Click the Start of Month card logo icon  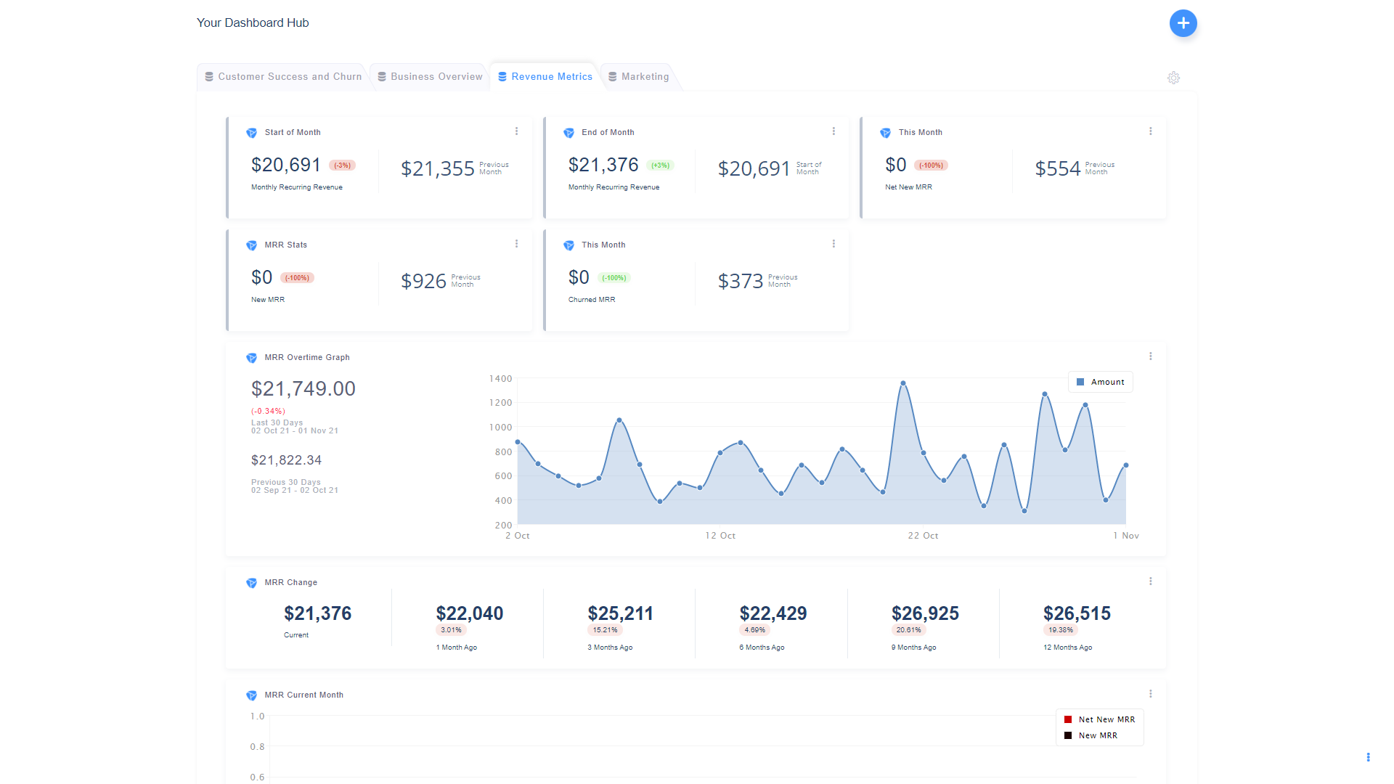[x=251, y=133]
